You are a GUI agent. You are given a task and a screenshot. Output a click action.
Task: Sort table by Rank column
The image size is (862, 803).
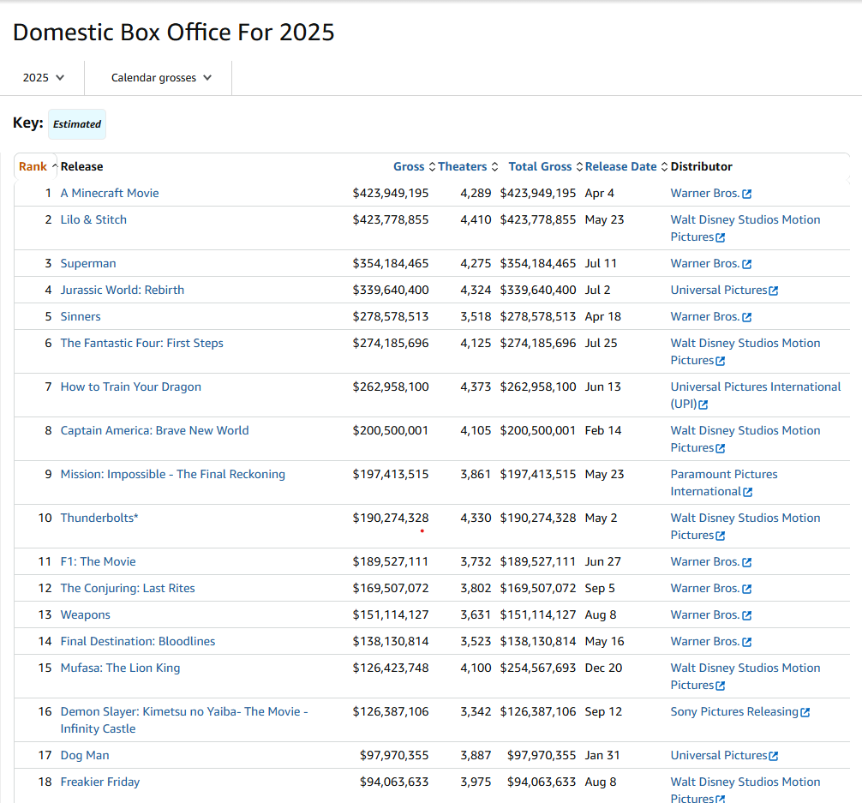[x=33, y=167]
